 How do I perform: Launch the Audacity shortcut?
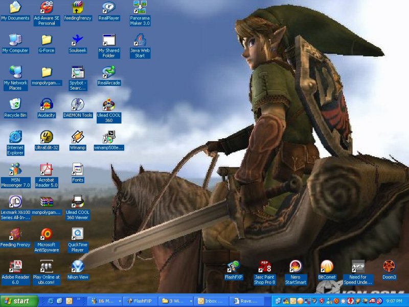click(x=47, y=108)
